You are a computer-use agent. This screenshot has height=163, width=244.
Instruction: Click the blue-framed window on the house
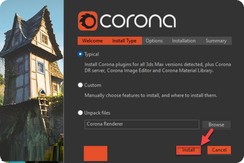(x=40, y=67)
